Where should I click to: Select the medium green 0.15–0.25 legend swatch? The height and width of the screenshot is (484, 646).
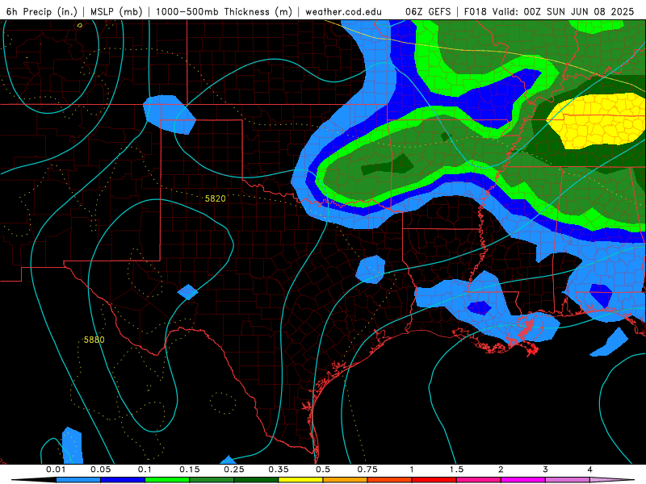pos(212,480)
